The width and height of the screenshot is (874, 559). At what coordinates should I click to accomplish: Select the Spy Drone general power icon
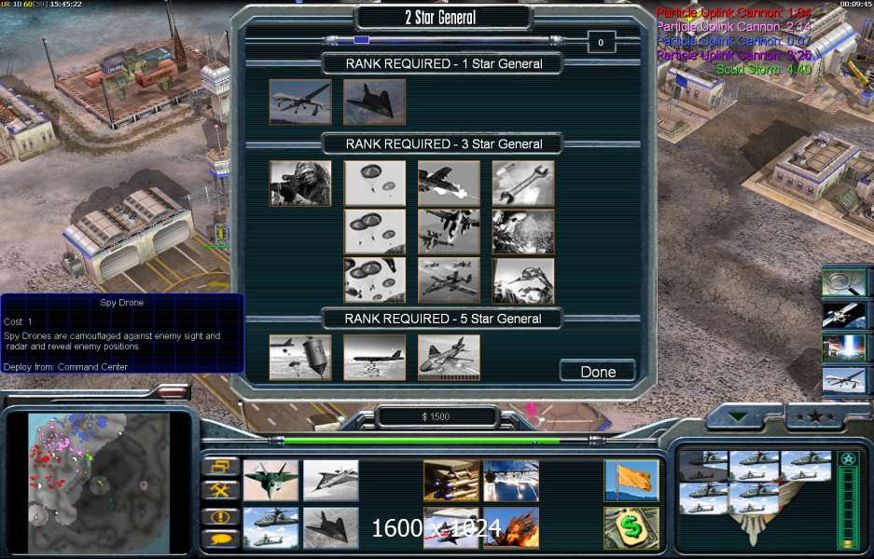click(x=300, y=102)
